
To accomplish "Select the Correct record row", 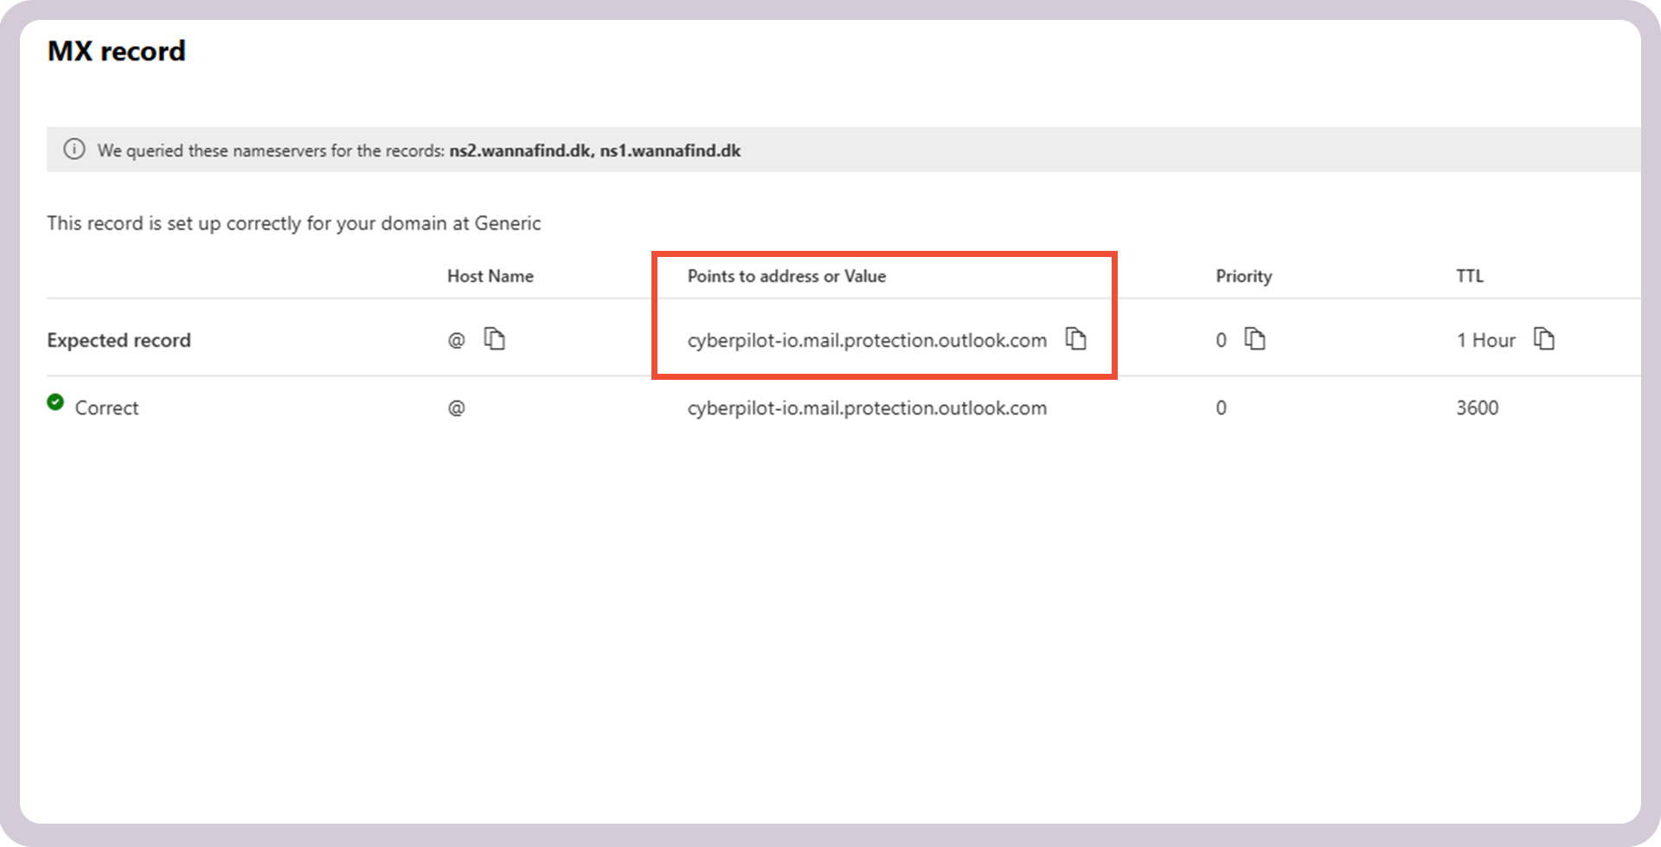I will click(106, 407).
